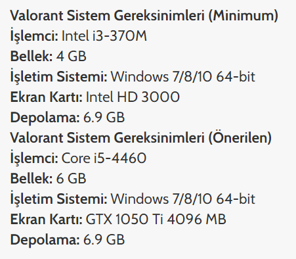Click the Intel HD 3000 text

(133, 97)
